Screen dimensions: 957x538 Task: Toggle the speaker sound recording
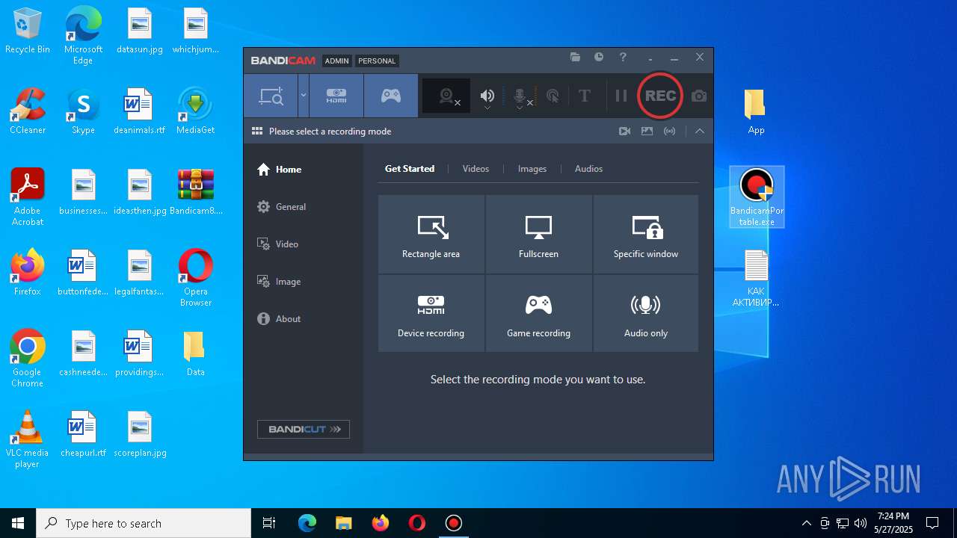point(487,96)
